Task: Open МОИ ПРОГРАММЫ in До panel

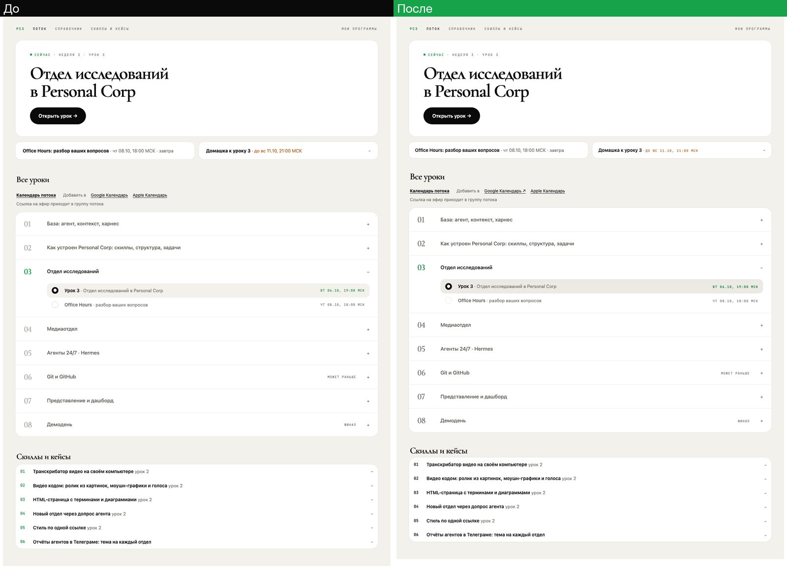Action: (x=359, y=29)
